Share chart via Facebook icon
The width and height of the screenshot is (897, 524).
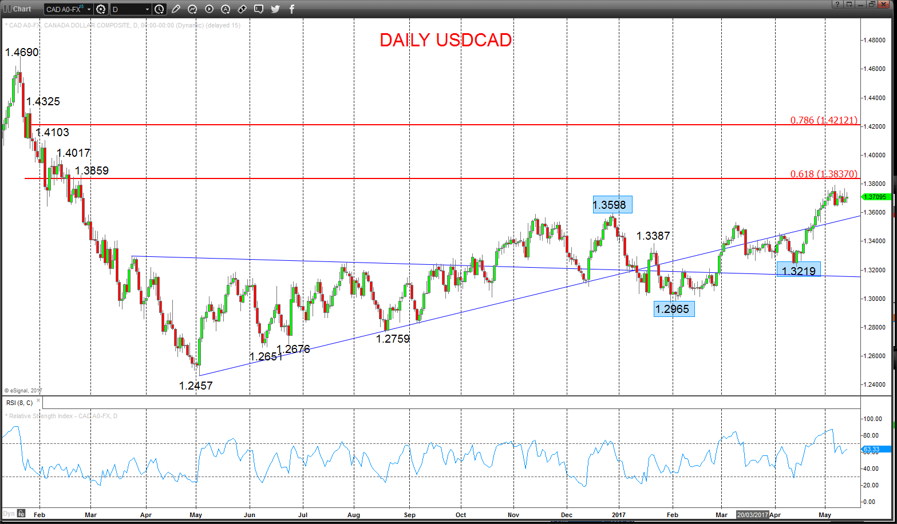(292, 9)
